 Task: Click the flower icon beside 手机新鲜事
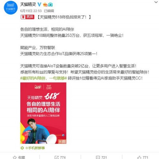(22, 148)
